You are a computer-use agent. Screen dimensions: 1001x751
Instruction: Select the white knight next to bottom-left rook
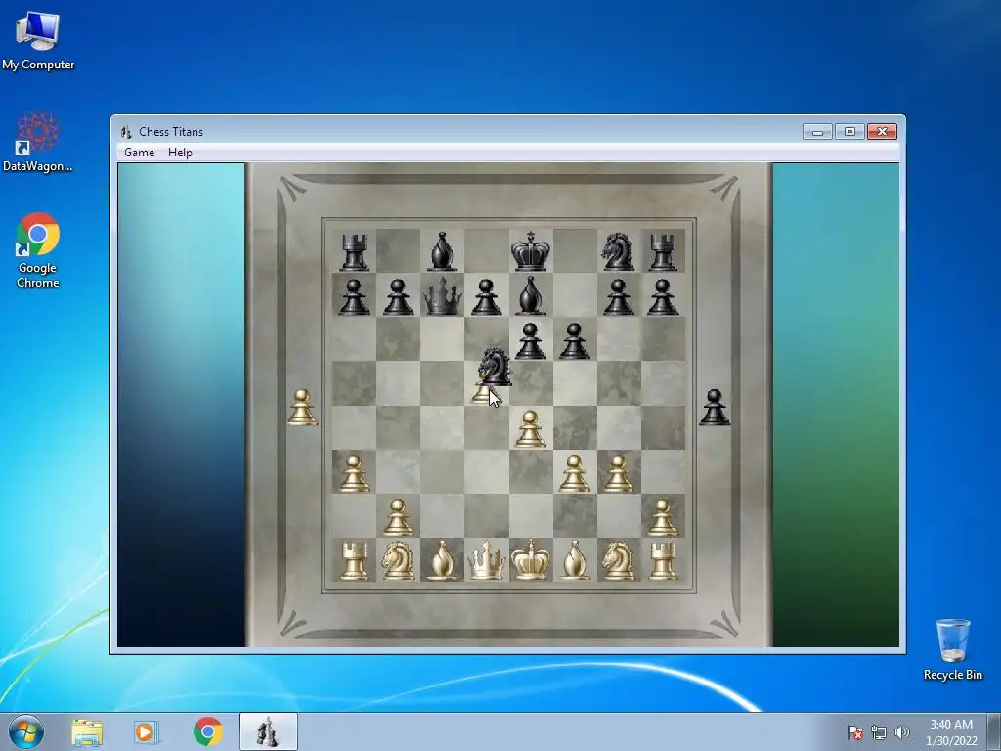[x=398, y=560]
